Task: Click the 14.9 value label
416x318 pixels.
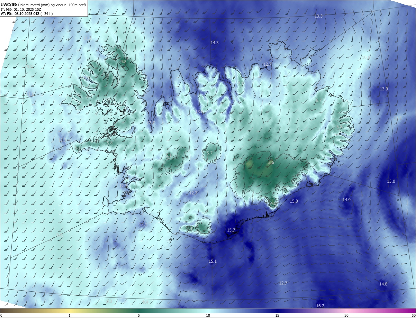Action: [346, 200]
